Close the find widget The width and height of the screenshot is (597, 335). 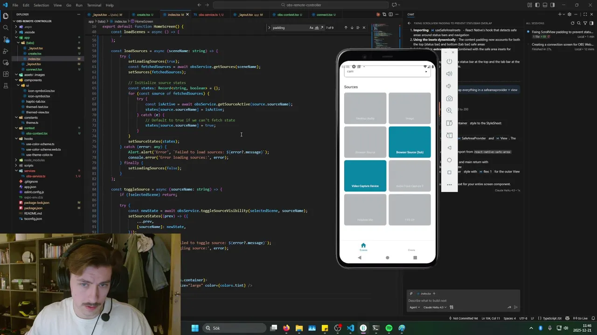[x=364, y=27]
